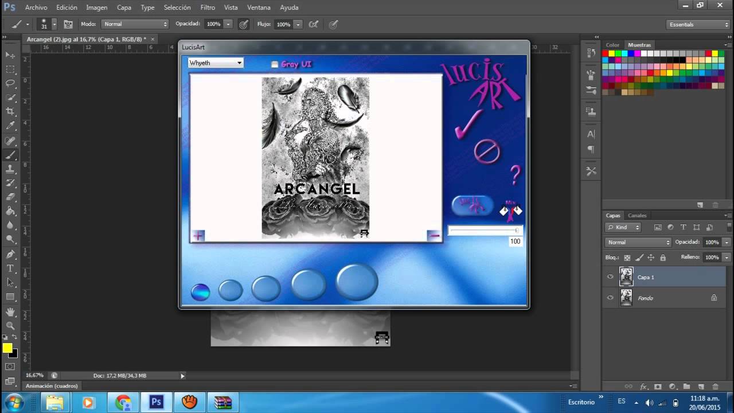Viewport: 734px width, 413px height.
Task: Toggle lock position for layer
Action: [x=650, y=258]
